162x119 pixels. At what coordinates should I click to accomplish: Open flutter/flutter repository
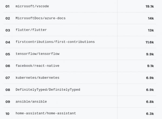31,30
